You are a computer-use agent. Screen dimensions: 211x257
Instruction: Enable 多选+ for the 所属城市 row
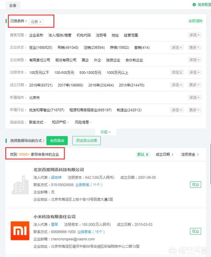(195, 98)
